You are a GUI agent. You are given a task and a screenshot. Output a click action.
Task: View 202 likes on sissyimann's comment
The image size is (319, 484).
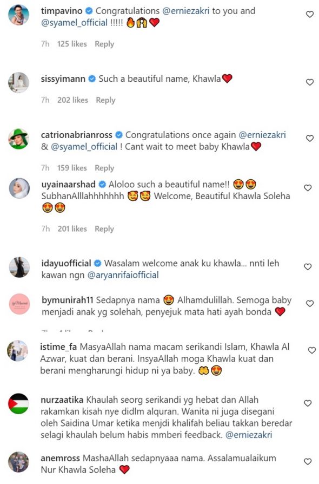72,100
